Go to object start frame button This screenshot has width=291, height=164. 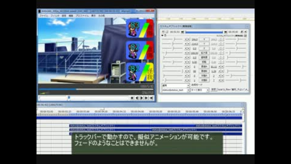182,32
